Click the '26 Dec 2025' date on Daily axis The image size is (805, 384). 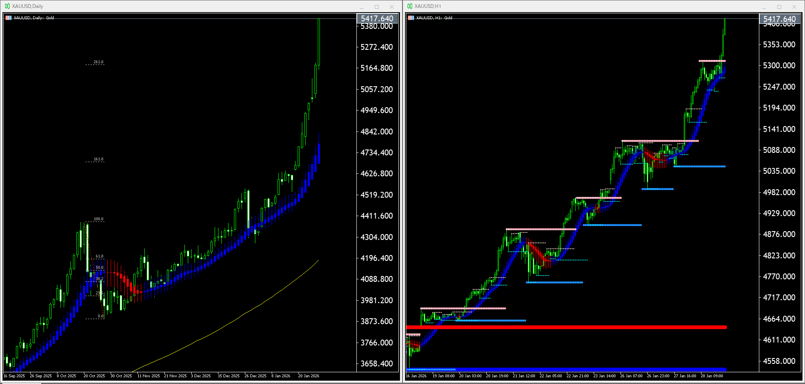pyautogui.click(x=256, y=376)
